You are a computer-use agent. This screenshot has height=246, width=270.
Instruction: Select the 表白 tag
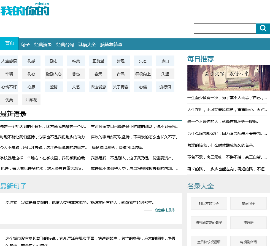coord(165,61)
